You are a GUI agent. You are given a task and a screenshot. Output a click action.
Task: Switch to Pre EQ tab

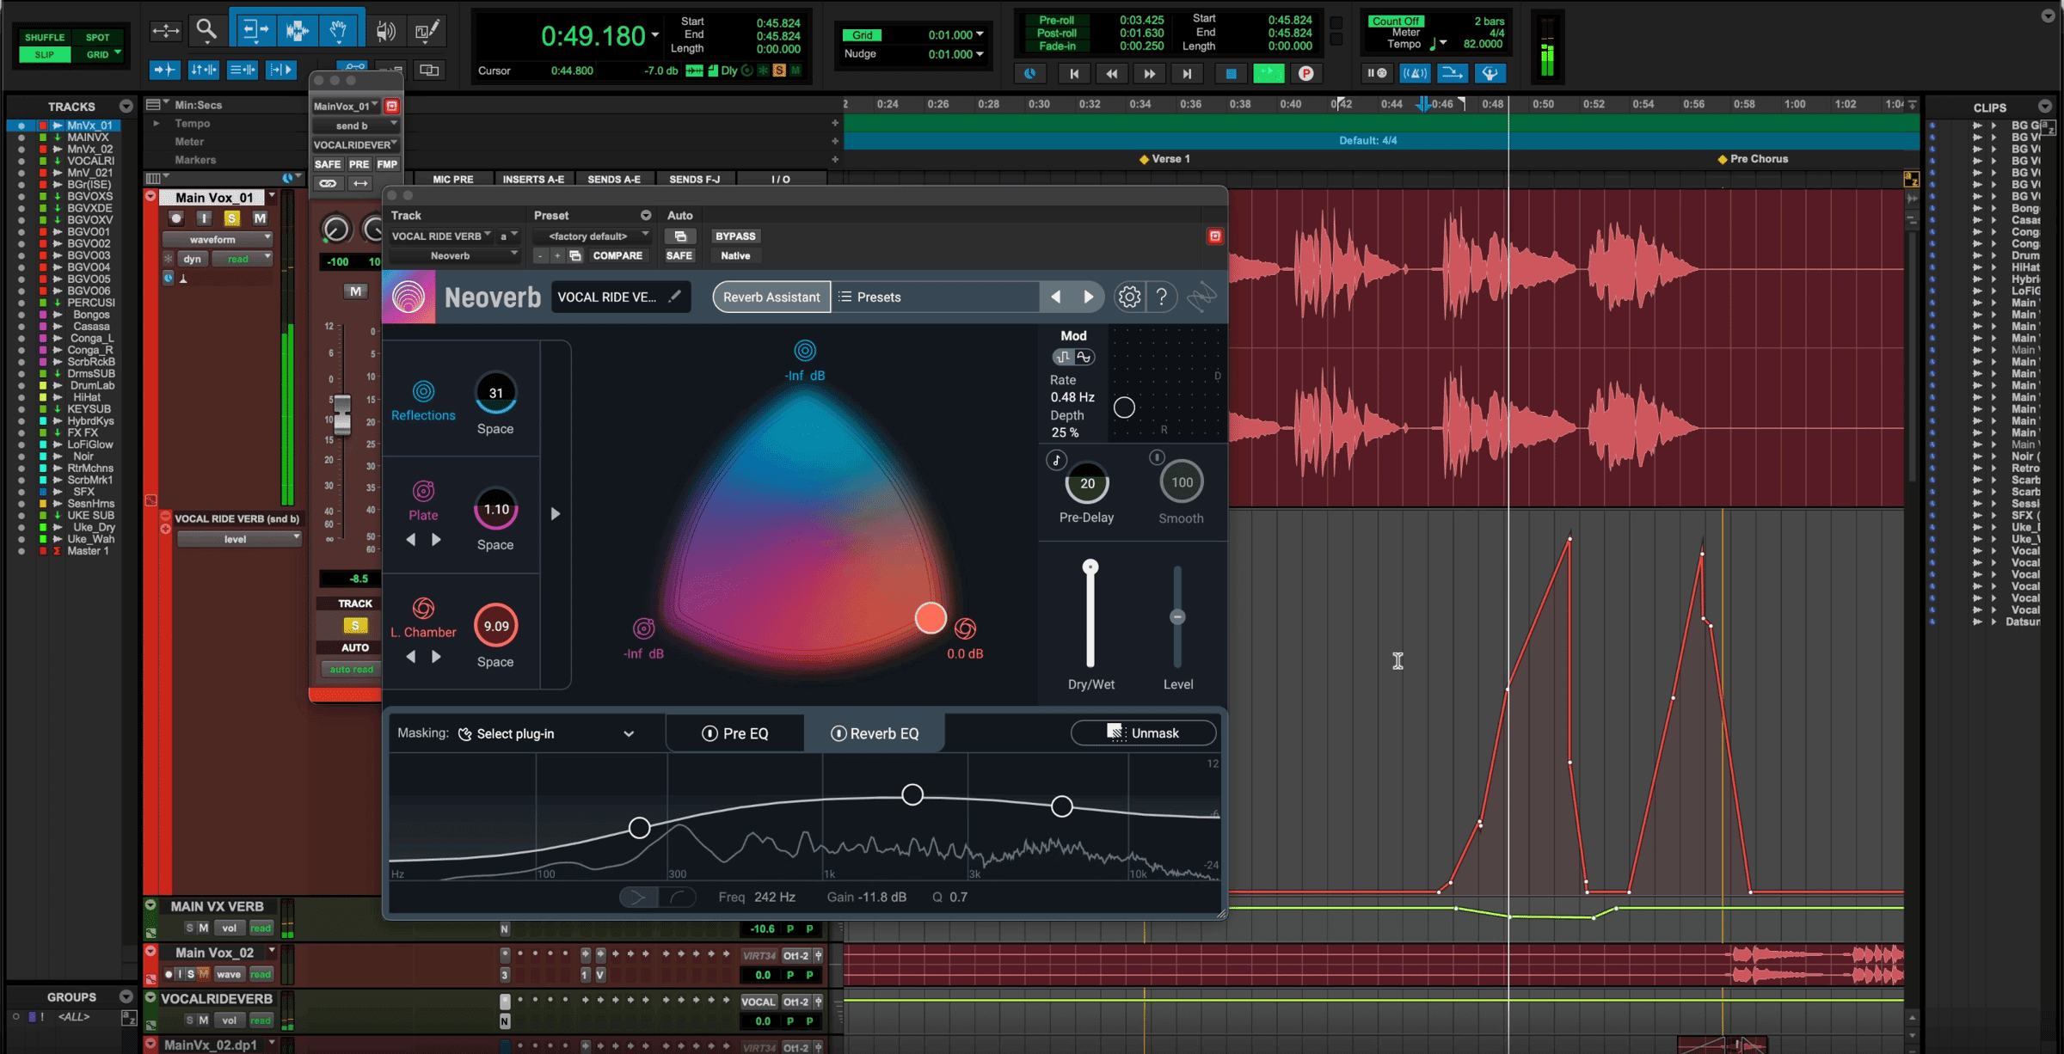pyautogui.click(x=735, y=733)
